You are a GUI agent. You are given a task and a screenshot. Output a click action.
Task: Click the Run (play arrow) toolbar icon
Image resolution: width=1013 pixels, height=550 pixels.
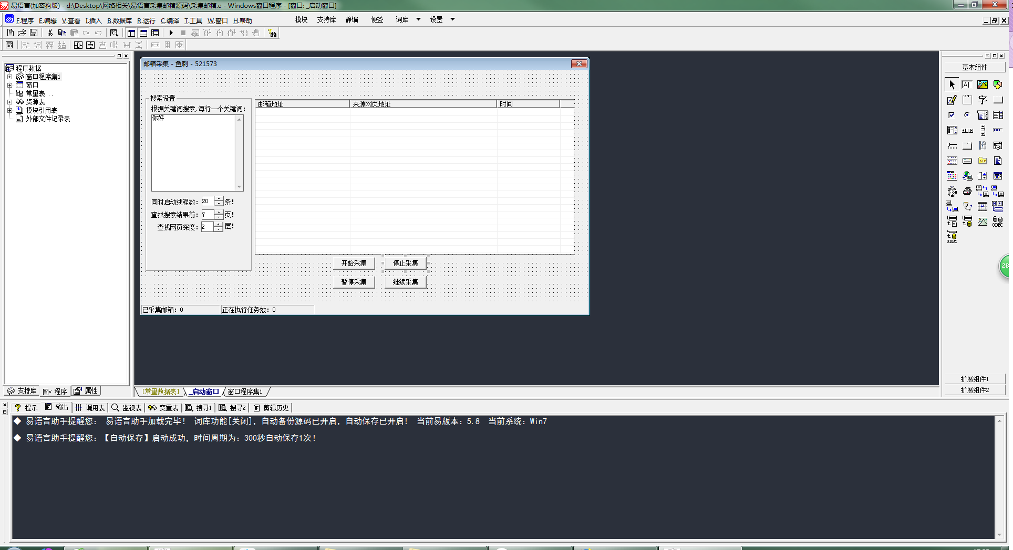pyautogui.click(x=171, y=33)
